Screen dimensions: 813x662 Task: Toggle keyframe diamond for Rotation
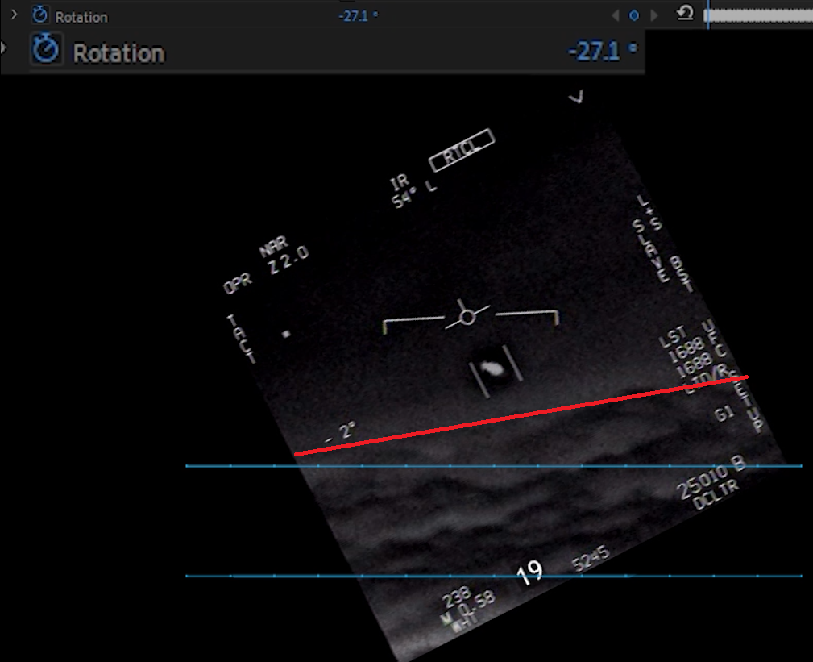point(634,15)
